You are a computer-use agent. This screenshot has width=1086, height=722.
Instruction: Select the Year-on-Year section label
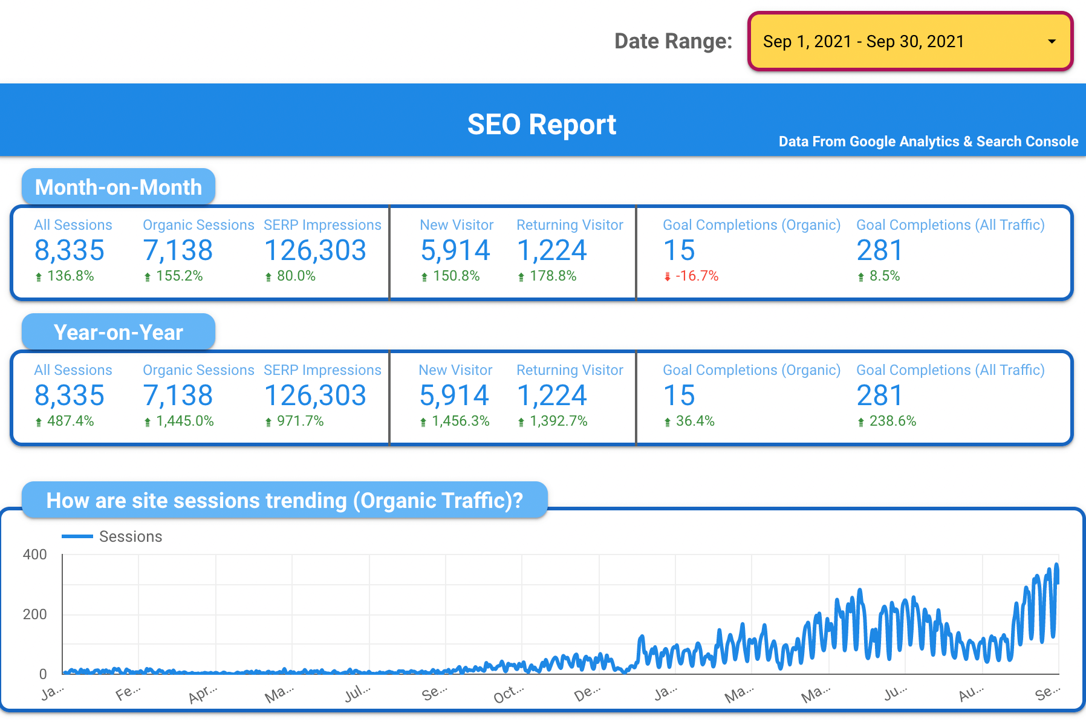click(x=119, y=332)
